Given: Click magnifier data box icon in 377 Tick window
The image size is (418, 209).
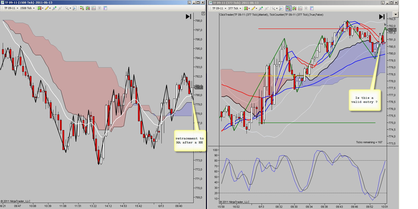Looking at the screenshot, I should [281, 8].
